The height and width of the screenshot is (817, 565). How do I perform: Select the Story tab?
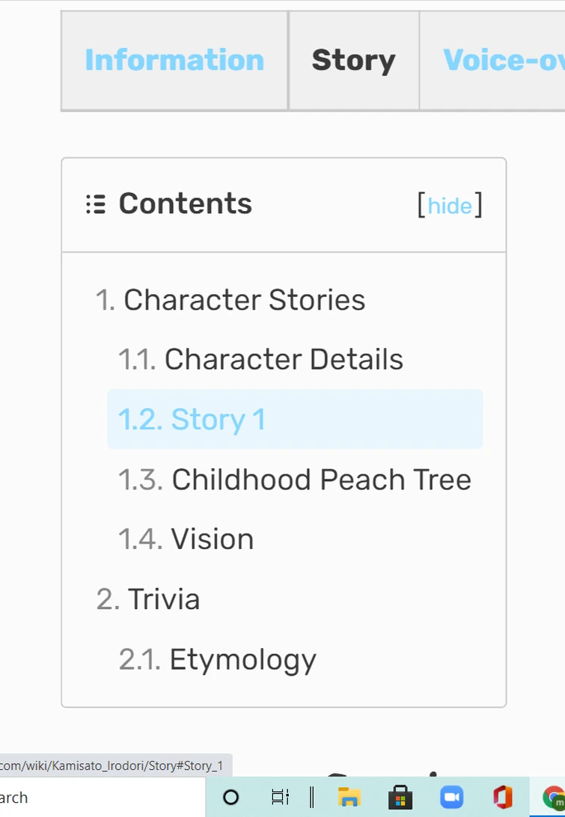click(x=353, y=61)
